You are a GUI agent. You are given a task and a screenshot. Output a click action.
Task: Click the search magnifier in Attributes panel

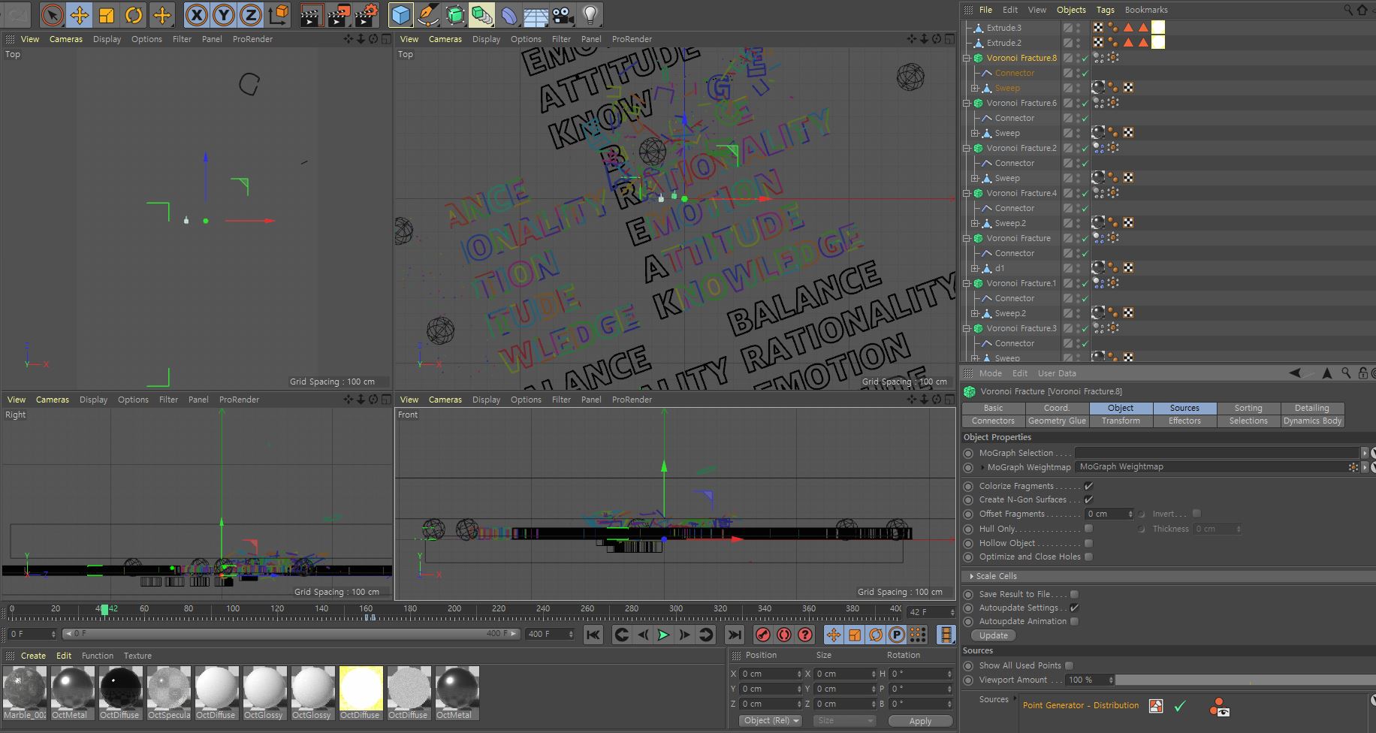click(1345, 373)
